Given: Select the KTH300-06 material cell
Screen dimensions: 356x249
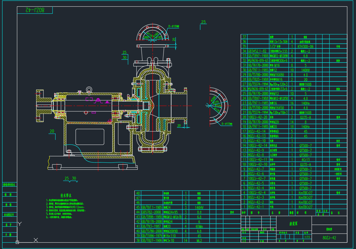Looking at the screenshot, I should click(305, 47).
